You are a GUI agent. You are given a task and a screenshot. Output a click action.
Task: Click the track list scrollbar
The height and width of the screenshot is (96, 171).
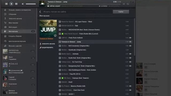coord(135,37)
